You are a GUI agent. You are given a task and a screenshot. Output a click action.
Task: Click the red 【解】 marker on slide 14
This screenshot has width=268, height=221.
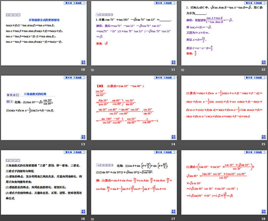(x=100, y=86)
